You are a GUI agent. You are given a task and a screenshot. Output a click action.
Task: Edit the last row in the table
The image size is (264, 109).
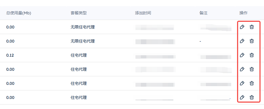click(242, 97)
